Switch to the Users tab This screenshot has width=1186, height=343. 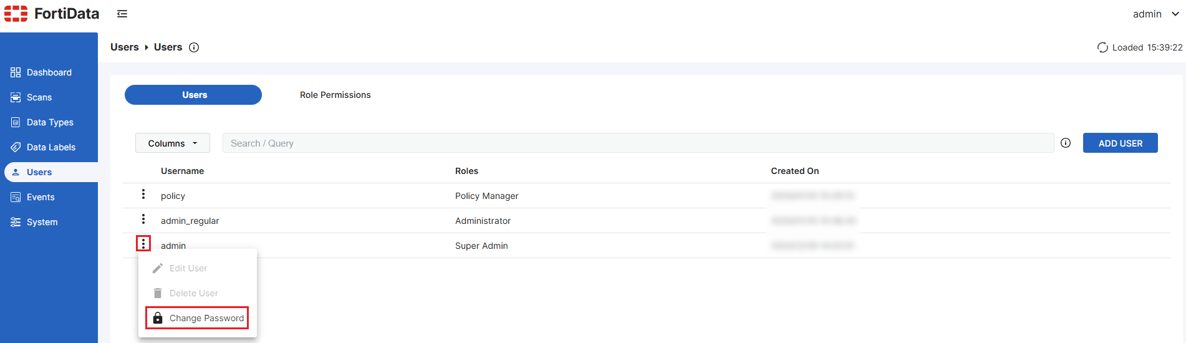[193, 95]
